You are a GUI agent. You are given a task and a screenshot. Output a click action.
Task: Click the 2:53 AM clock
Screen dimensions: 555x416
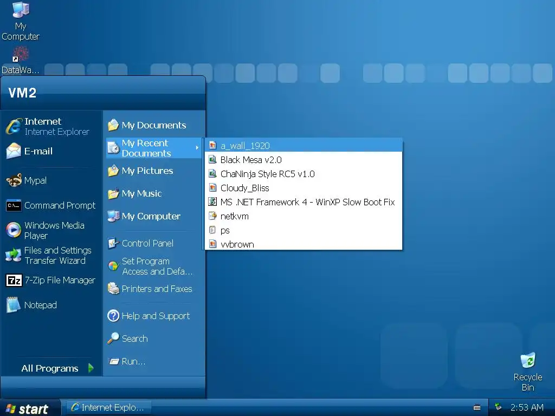point(526,407)
